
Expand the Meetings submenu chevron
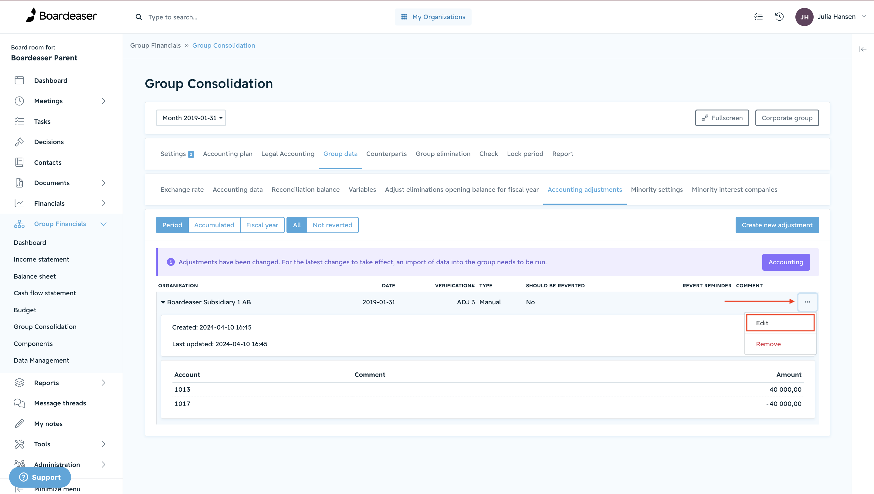(103, 101)
